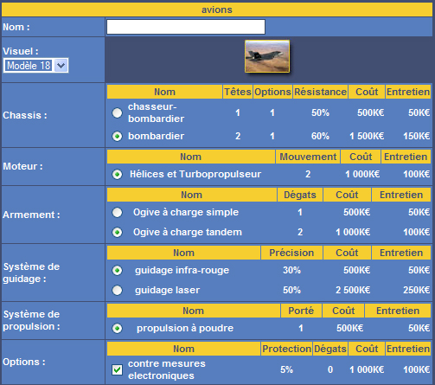Click the Résistance column header in Chassis
This screenshot has height=385, width=435.
320,92
